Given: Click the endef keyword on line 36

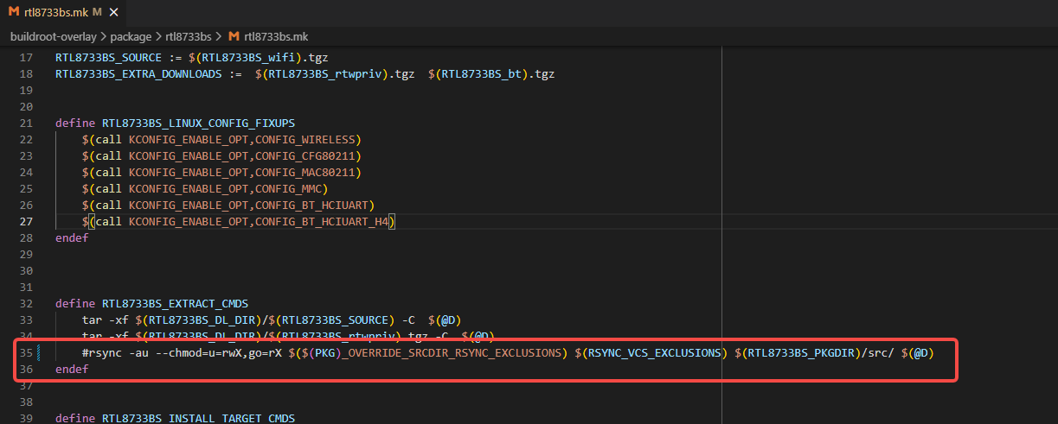Looking at the screenshot, I should (x=72, y=369).
